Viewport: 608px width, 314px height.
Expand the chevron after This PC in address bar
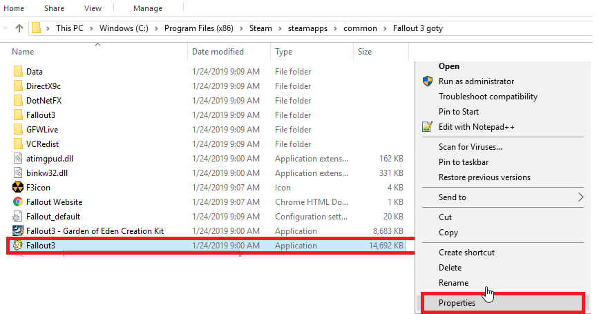[91, 28]
